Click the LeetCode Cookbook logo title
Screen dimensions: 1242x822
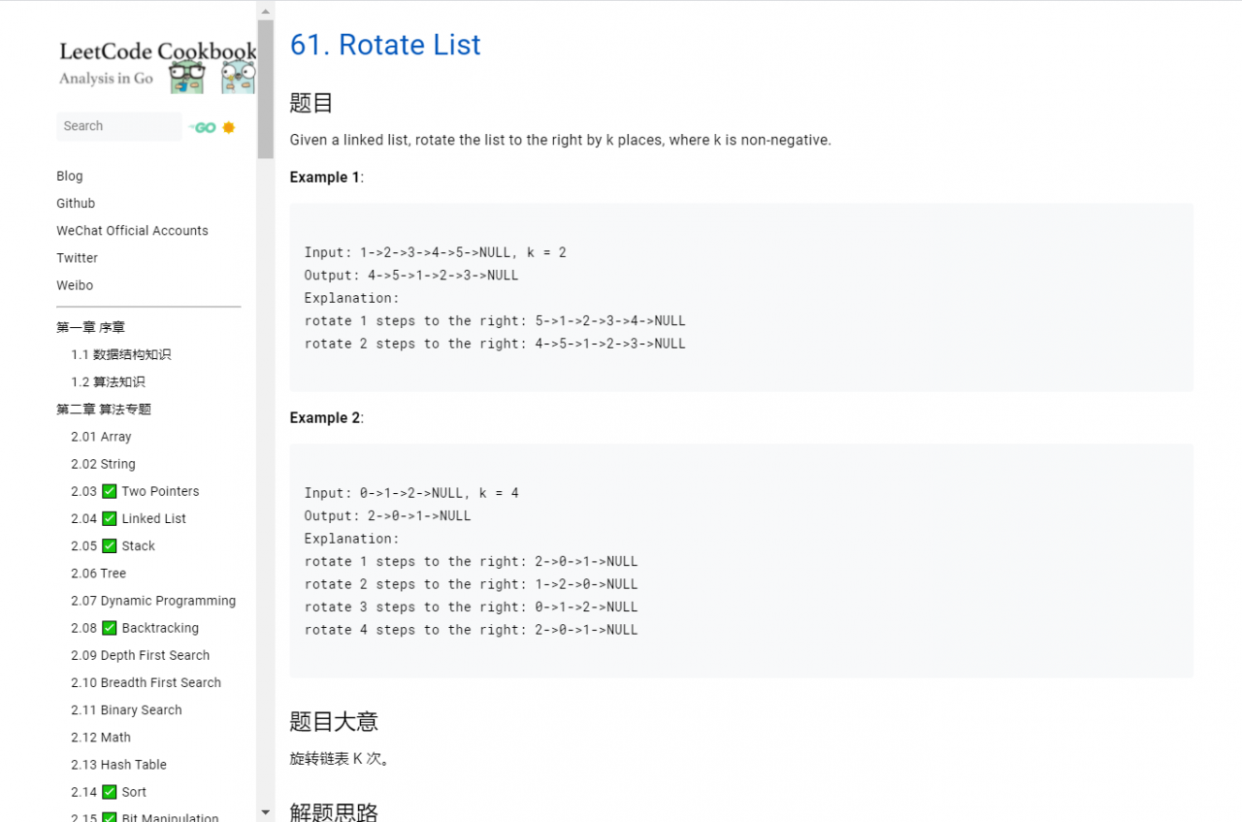[157, 51]
